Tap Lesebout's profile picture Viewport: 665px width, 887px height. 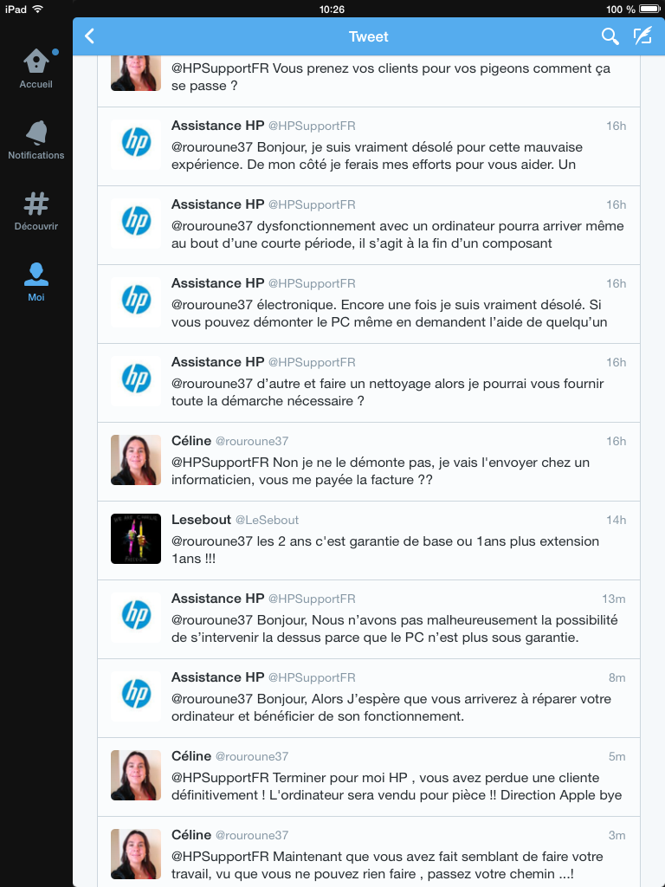(x=136, y=539)
